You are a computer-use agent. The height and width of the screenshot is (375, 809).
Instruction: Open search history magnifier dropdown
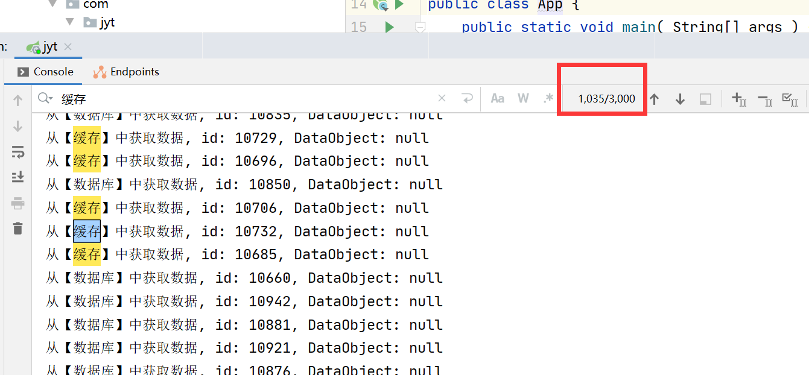(x=45, y=98)
